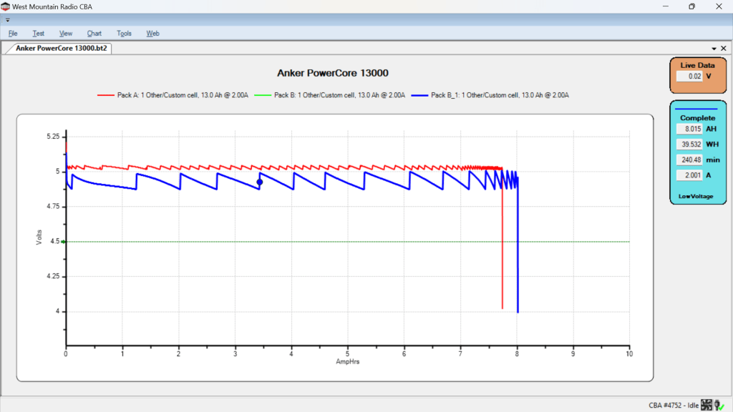Click the fan status icon in status bar
The image size is (733, 412).
[x=707, y=406]
